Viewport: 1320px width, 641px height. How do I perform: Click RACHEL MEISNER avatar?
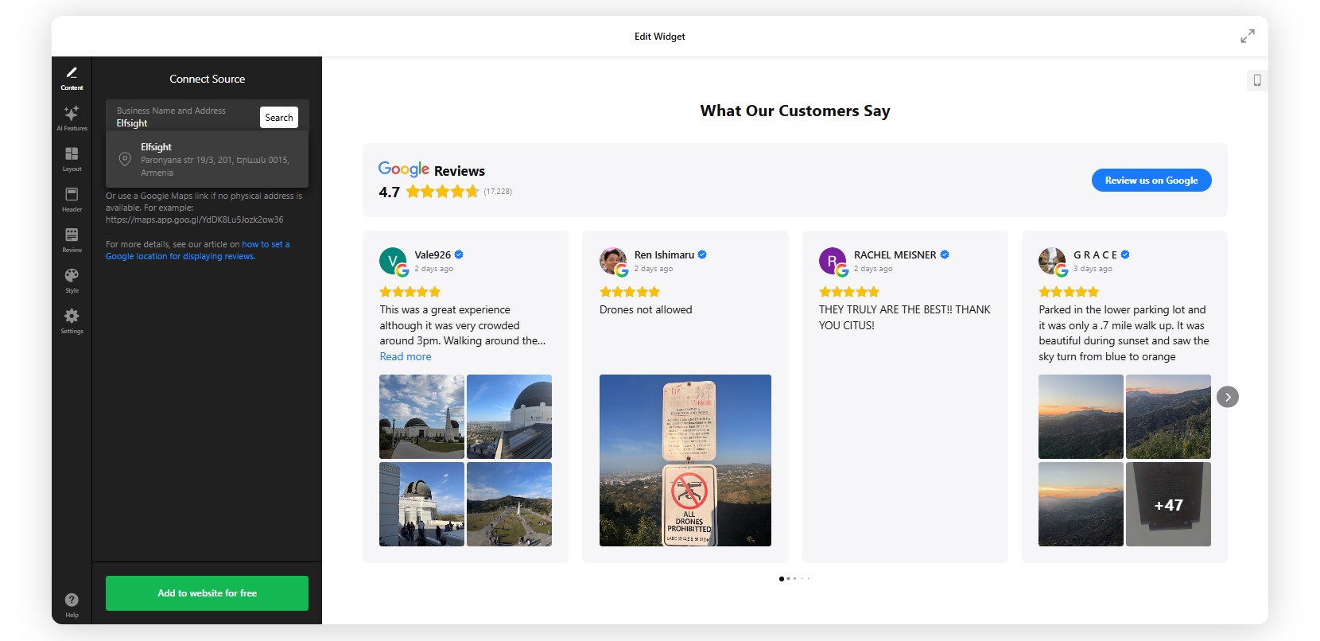click(x=833, y=262)
